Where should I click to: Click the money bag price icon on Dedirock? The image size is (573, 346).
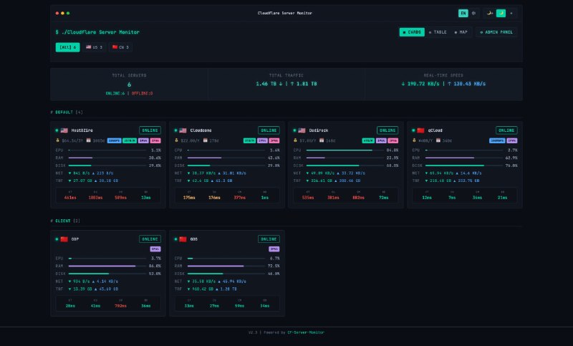coord(295,140)
